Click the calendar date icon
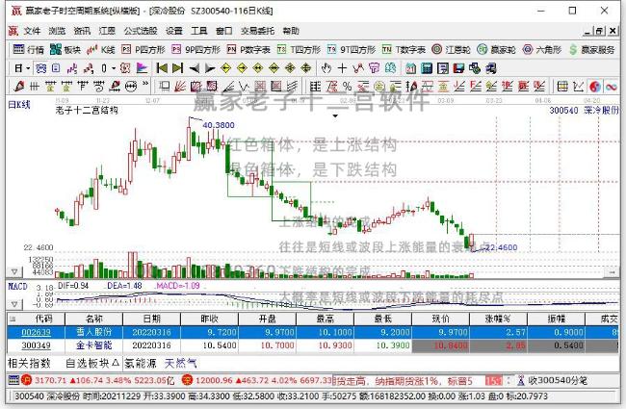 click(411, 68)
